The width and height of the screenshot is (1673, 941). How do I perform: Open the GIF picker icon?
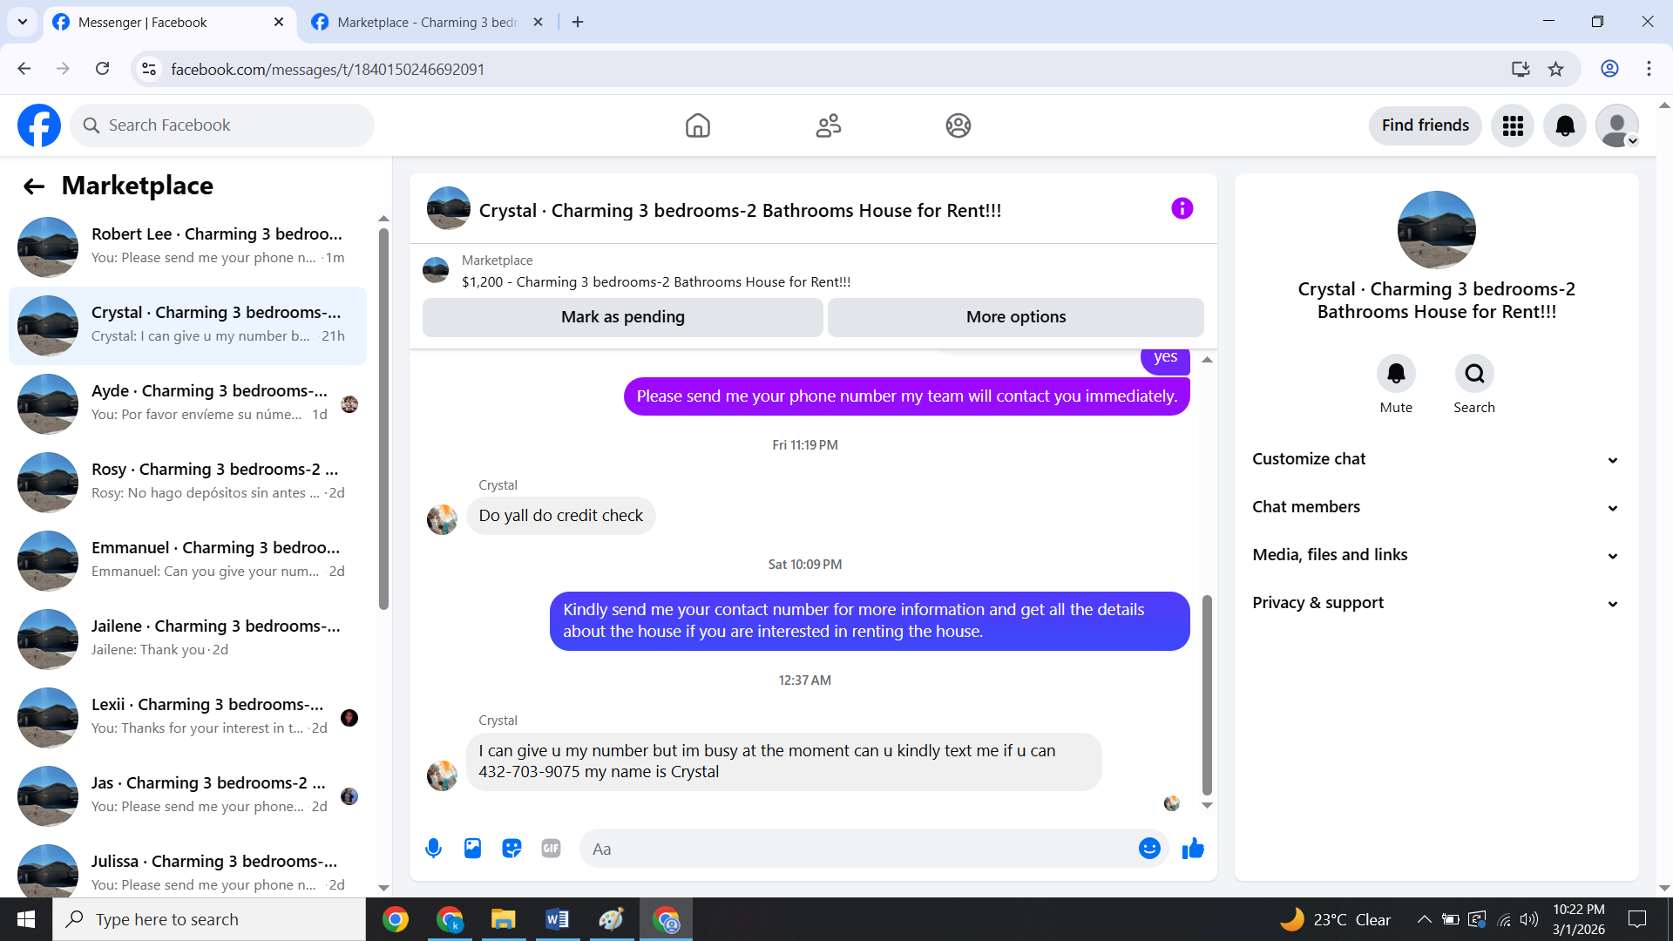[x=551, y=849]
